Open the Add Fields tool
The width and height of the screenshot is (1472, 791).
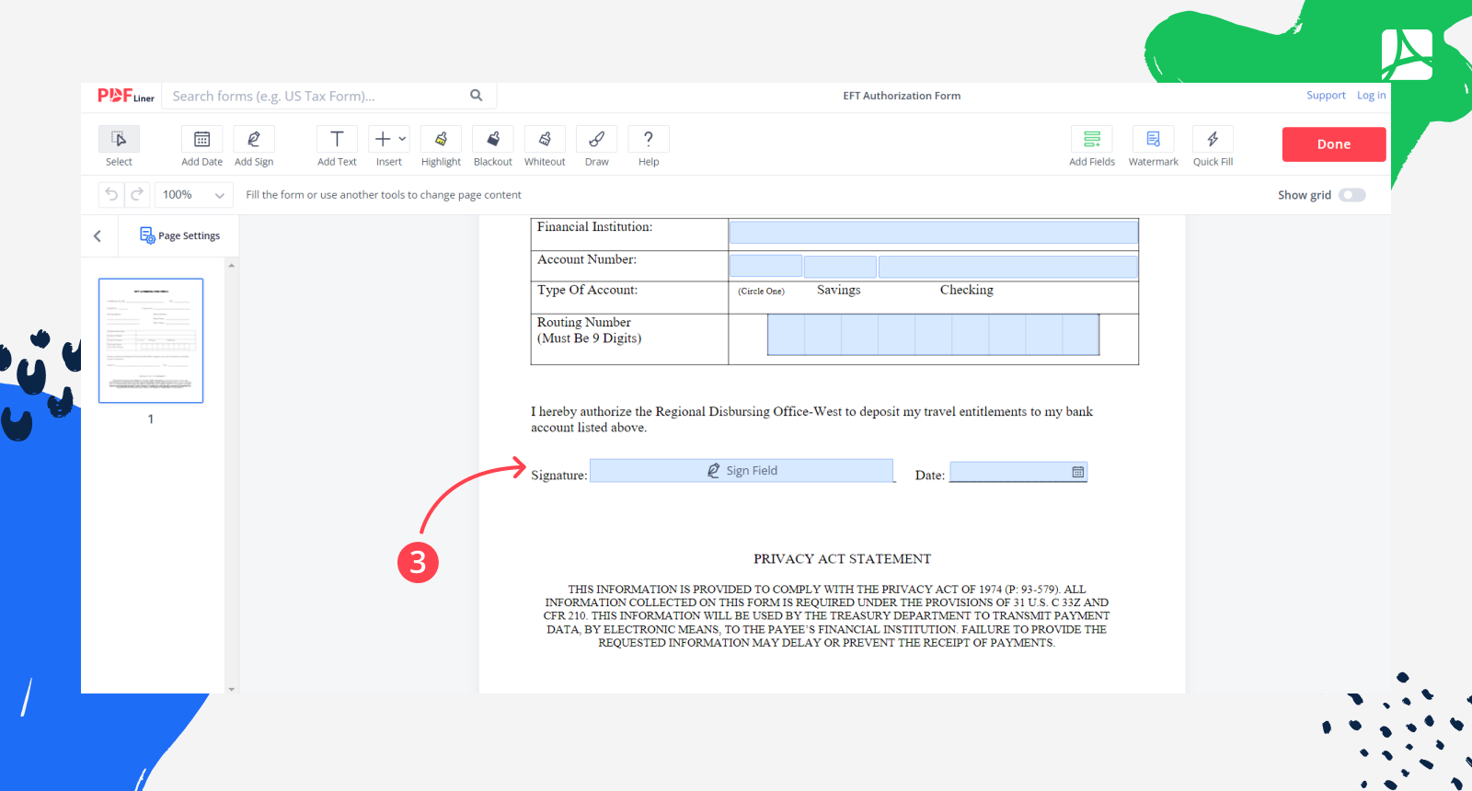coord(1092,147)
